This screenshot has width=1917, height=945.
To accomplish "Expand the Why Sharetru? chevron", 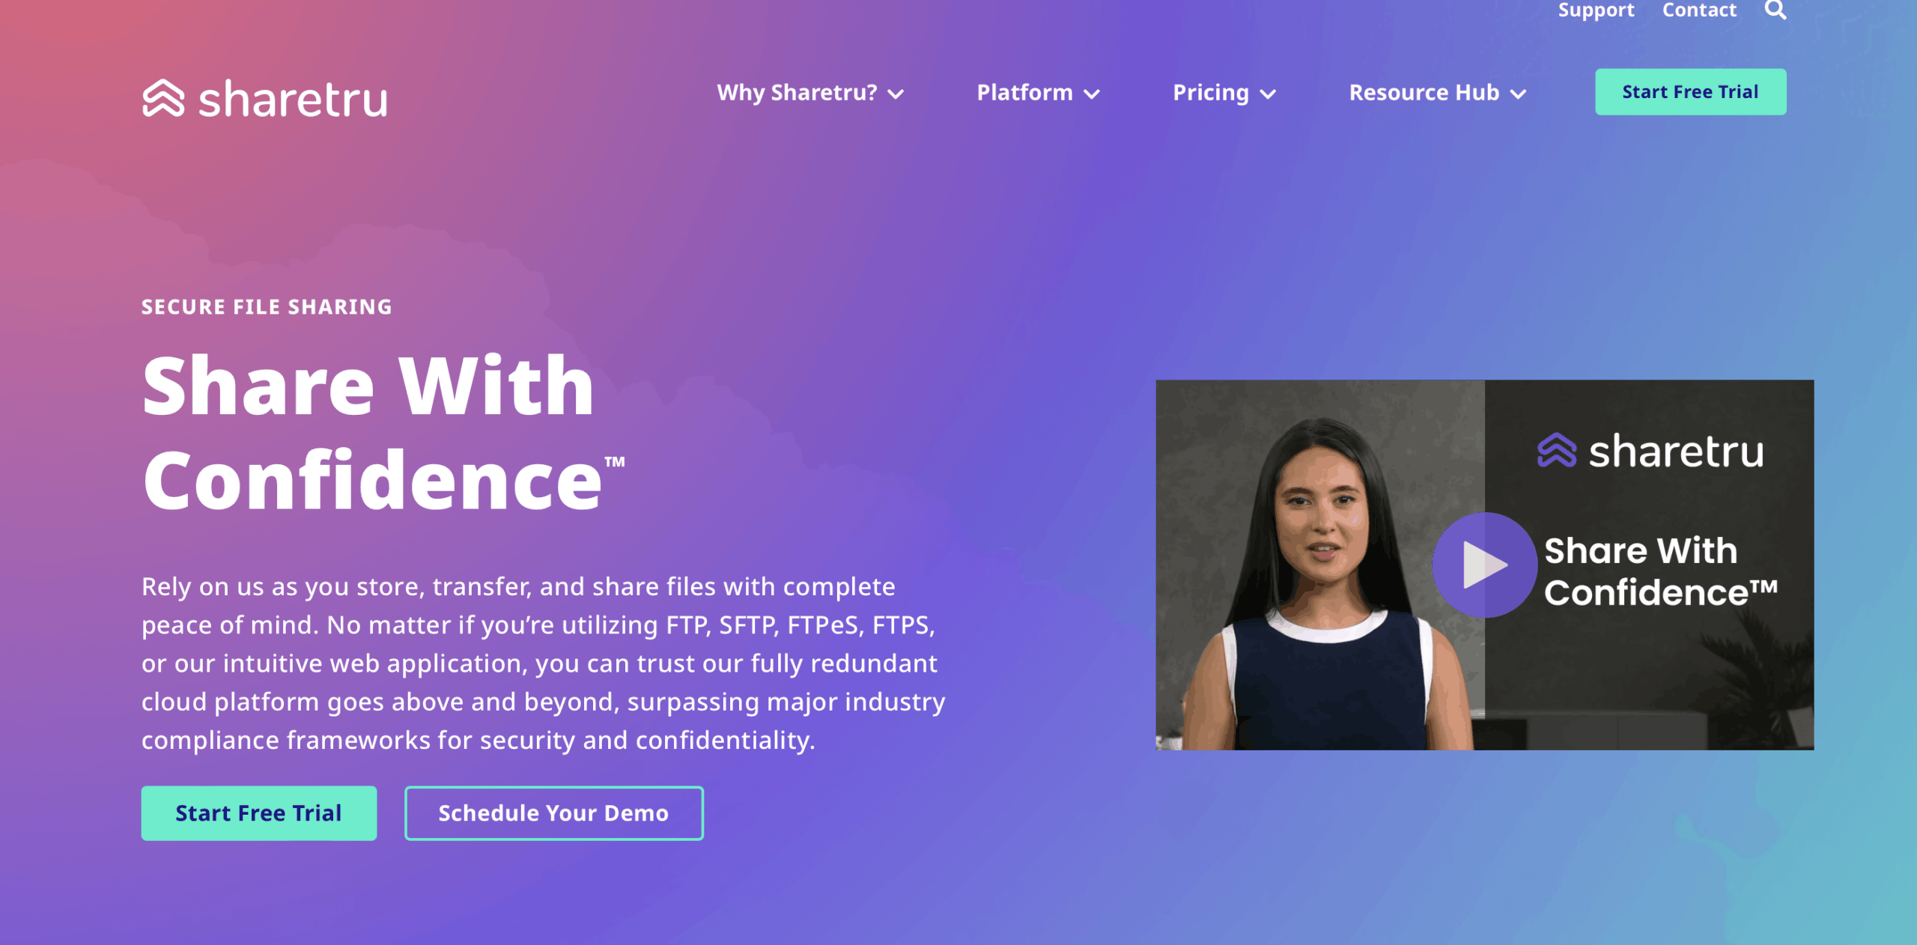I will click(896, 94).
